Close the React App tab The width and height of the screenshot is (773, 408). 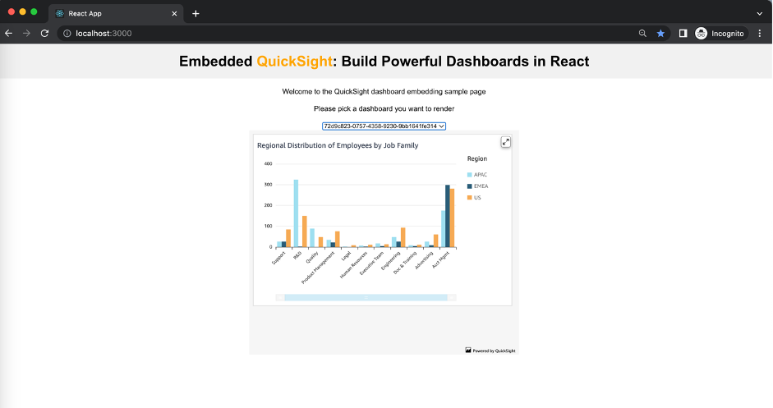pyautogui.click(x=174, y=14)
